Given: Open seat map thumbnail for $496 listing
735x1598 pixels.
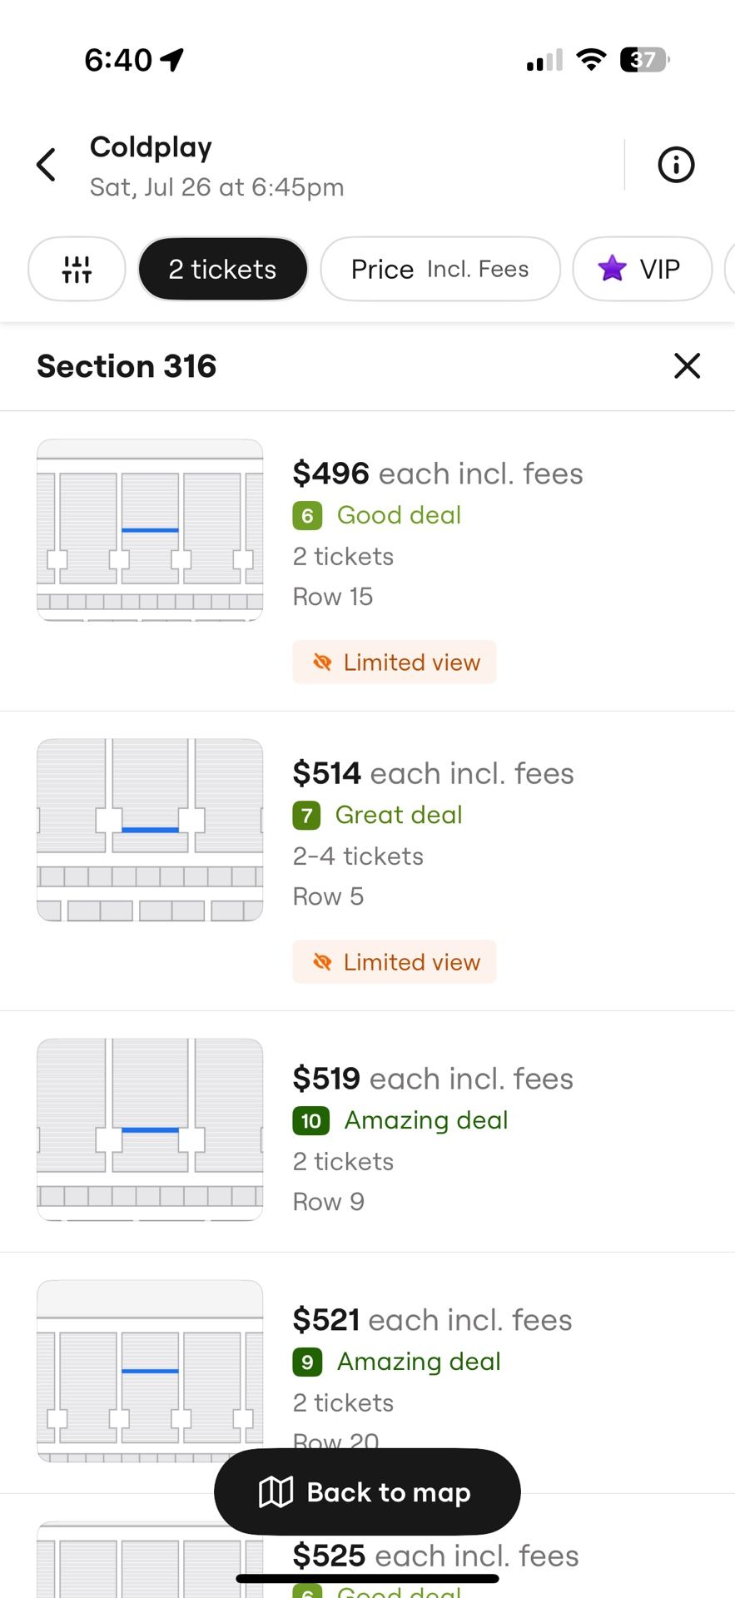Looking at the screenshot, I should [x=150, y=530].
